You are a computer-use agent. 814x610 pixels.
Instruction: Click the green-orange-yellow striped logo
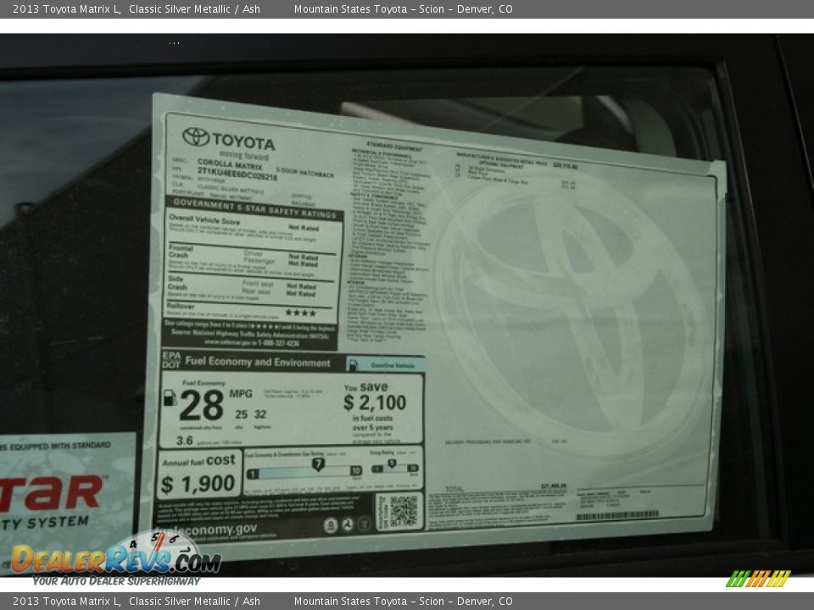click(x=758, y=579)
